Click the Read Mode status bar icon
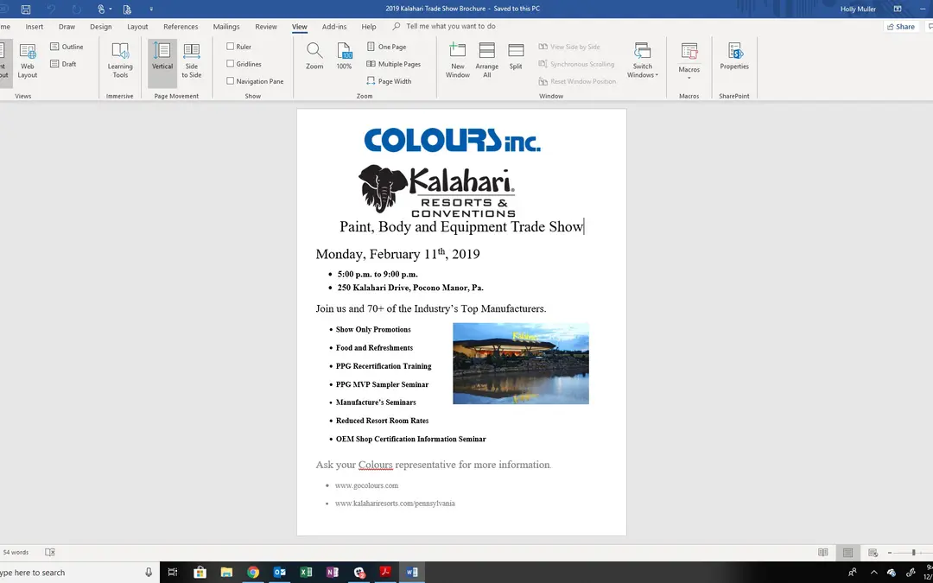This screenshot has width=933, height=583. point(823,552)
